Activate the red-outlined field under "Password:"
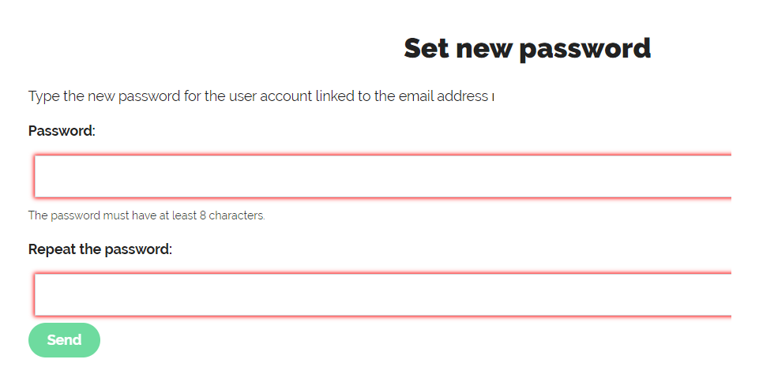 pos(383,176)
